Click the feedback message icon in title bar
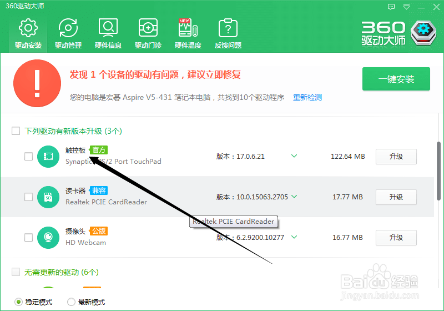Screen dimensions: 444x311 coord(391,7)
